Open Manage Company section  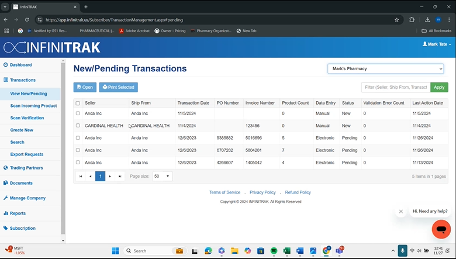pyautogui.click(x=27, y=198)
